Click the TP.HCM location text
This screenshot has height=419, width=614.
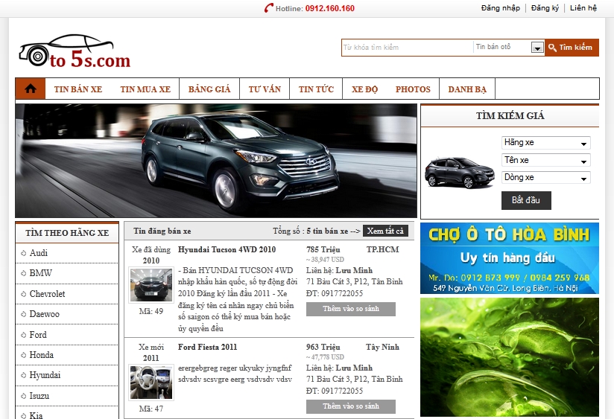[x=382, y=249]
